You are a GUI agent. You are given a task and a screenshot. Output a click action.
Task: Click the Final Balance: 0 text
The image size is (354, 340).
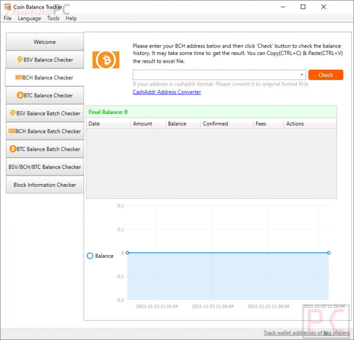click(108, 112)
